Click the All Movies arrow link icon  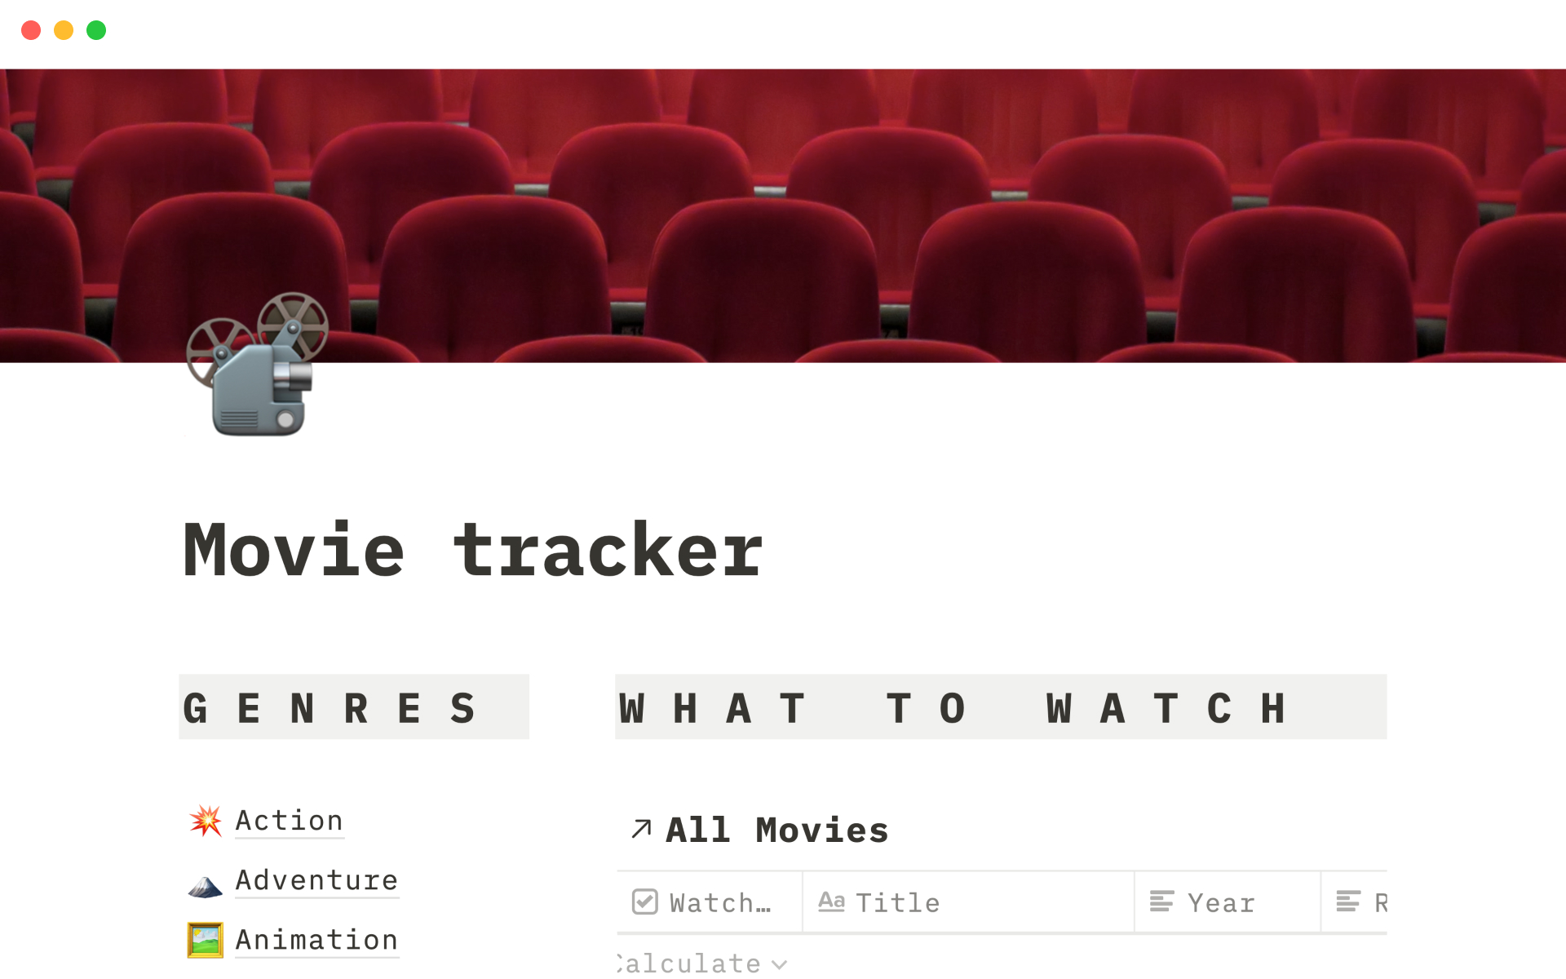pyautogui.click(x=639, y=829)
